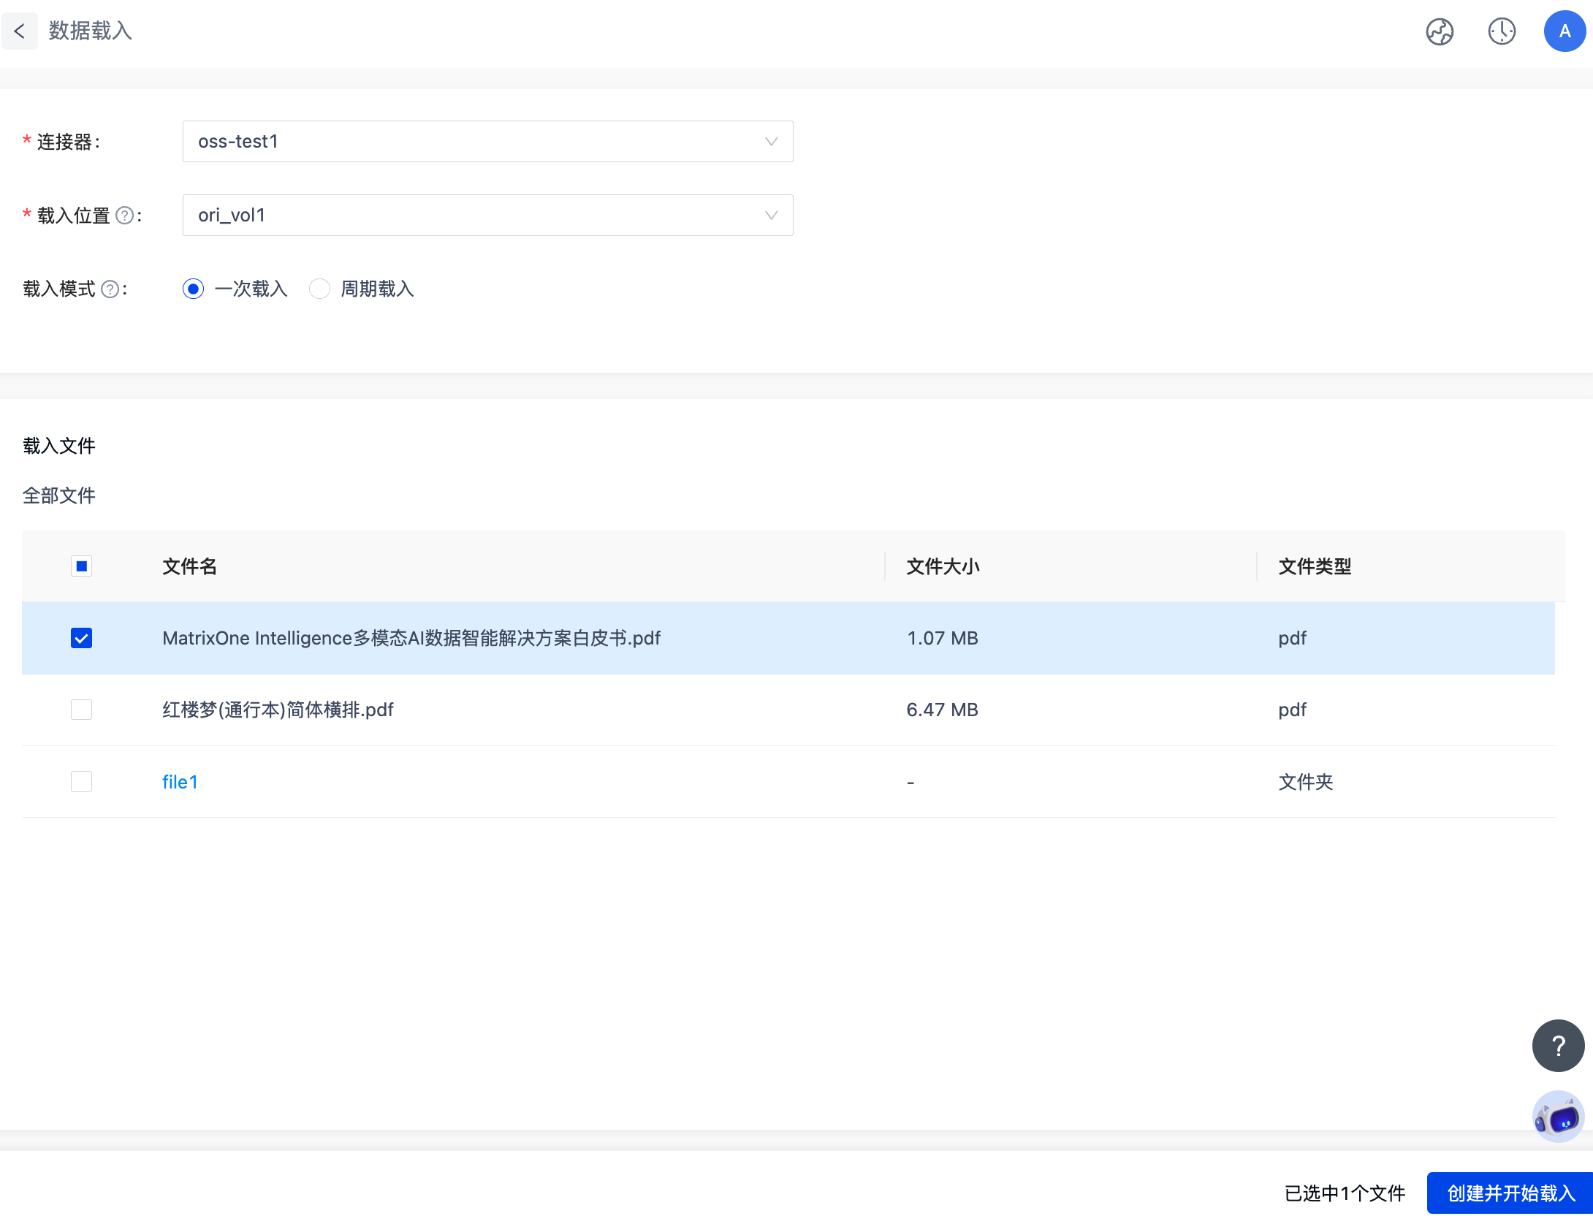Click the 文件大小 column header
The image size is (1593, 1216).
pyautogui.click(x=943, y=566)
